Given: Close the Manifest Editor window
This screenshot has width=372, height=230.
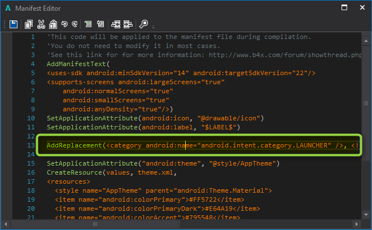Looking at the screenshot, I should click(x=362, y=7).
